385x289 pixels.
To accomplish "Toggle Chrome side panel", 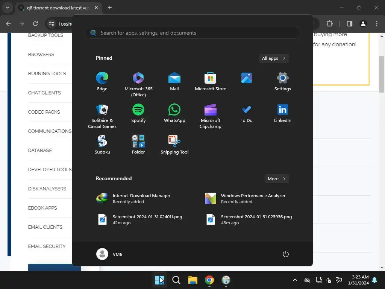I will point(349,24).
